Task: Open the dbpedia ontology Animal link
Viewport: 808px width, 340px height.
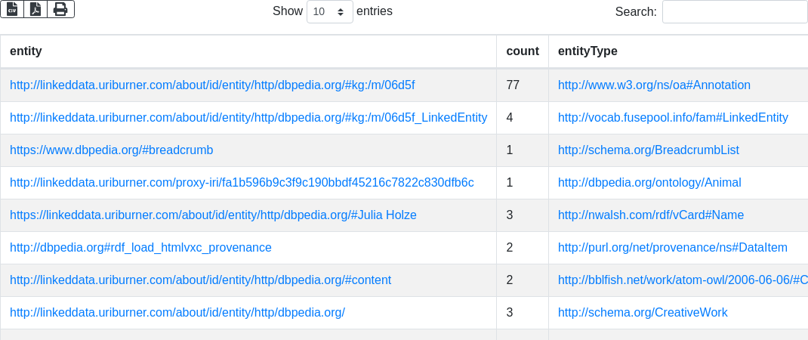Action: click(x=649, y=183)
